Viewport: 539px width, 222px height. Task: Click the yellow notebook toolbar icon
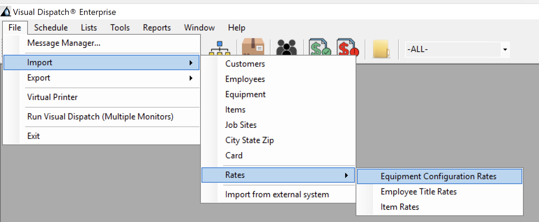[382, 49]
